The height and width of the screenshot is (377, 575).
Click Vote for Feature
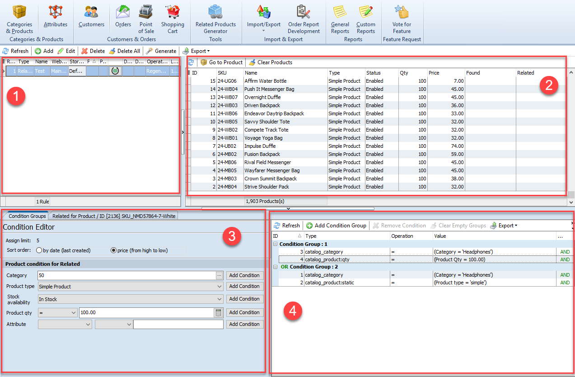point(402,19)
